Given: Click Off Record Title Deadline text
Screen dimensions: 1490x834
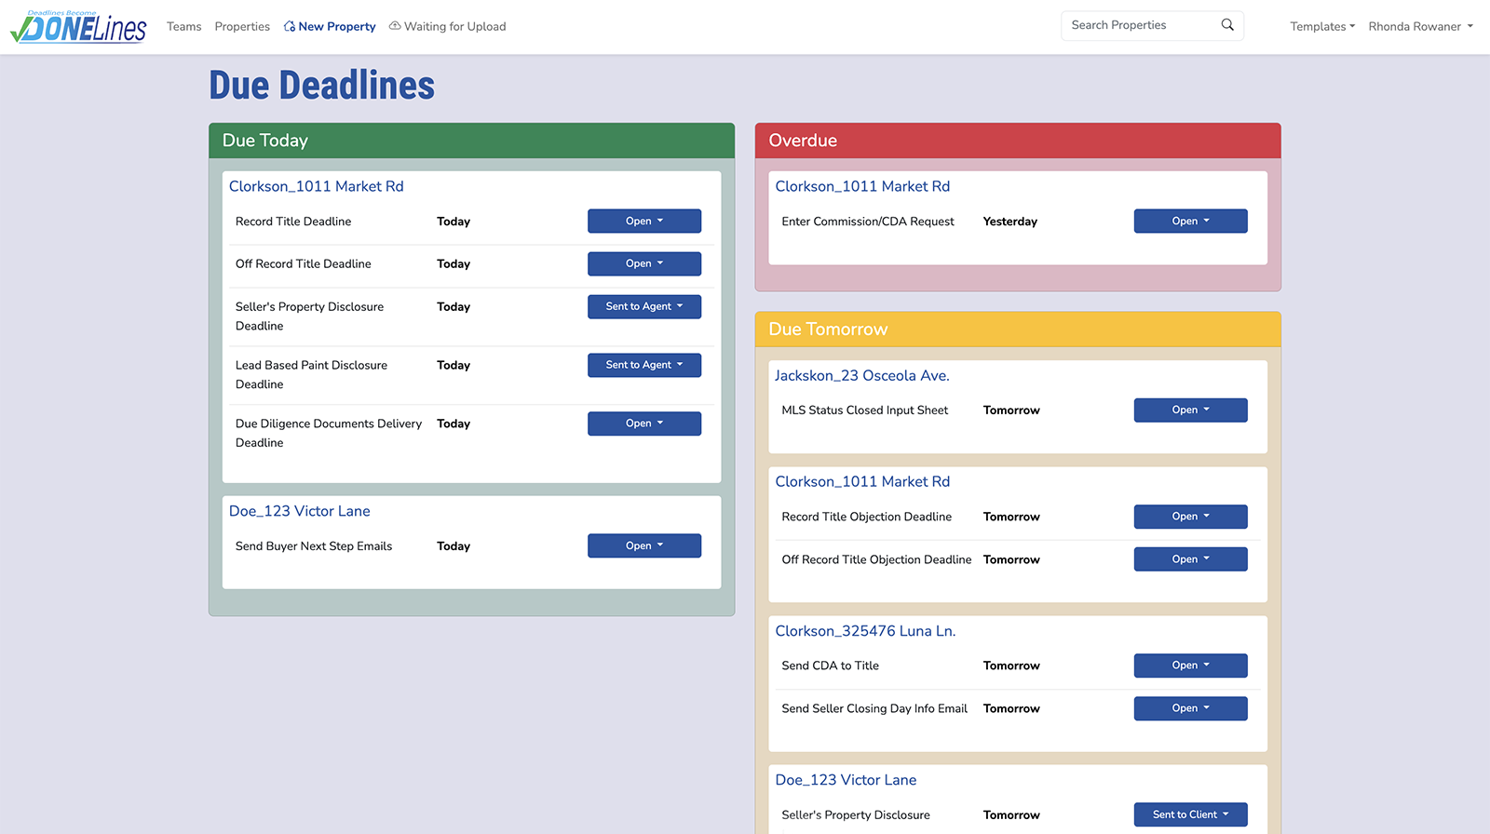Looking at the screenshot, I should click(304, 264).
